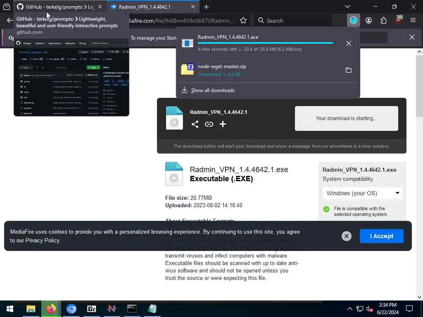Click the File size 20.77MB text
423x317 pixels.
(188, 198)
